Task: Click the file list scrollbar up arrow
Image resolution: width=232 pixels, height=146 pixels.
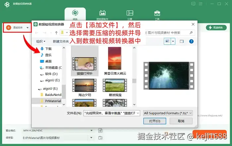Action: coord(134,48)
